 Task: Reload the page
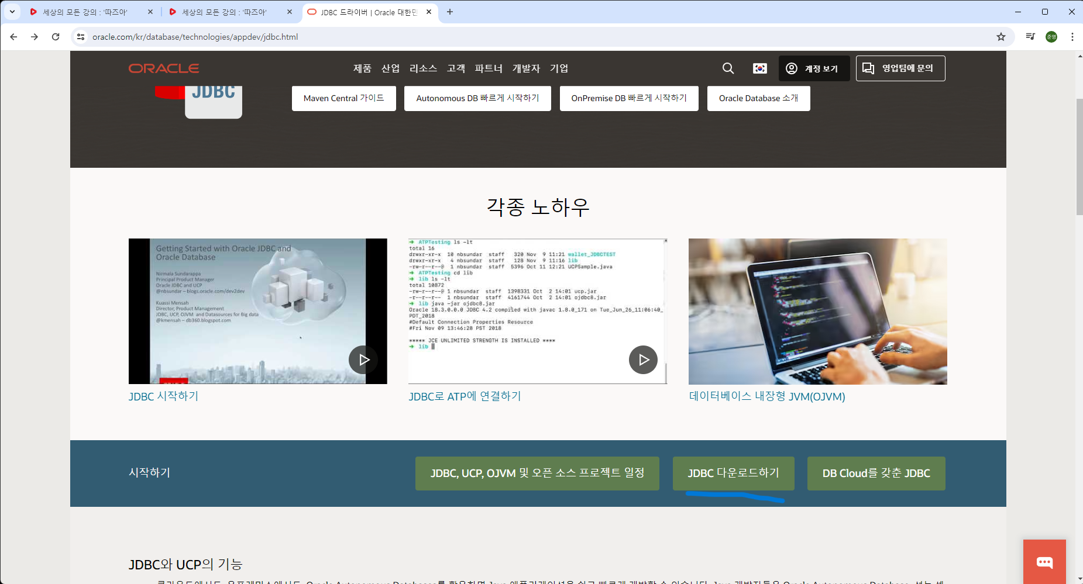pos(56,37)
